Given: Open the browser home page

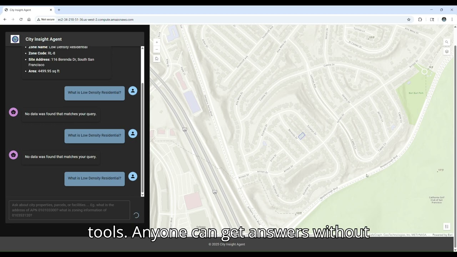Looking at the screenshot, I should (x=29, y=20).
